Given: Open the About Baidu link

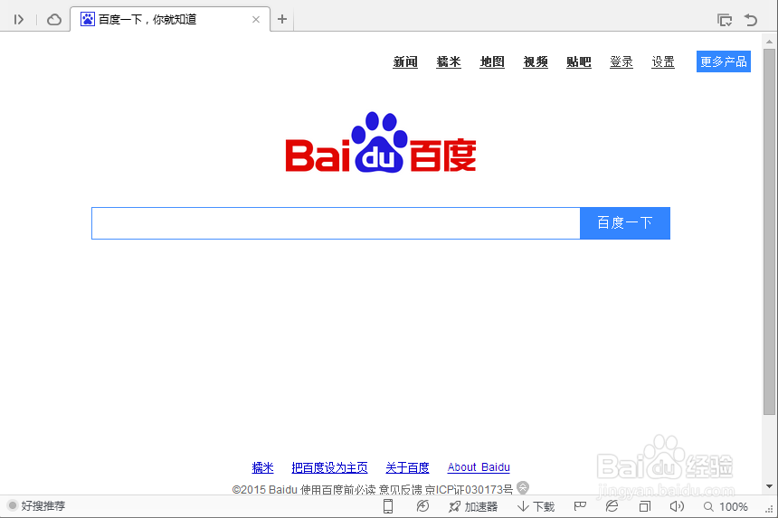Looking at the screenshot, I should (x=479, y=467).
